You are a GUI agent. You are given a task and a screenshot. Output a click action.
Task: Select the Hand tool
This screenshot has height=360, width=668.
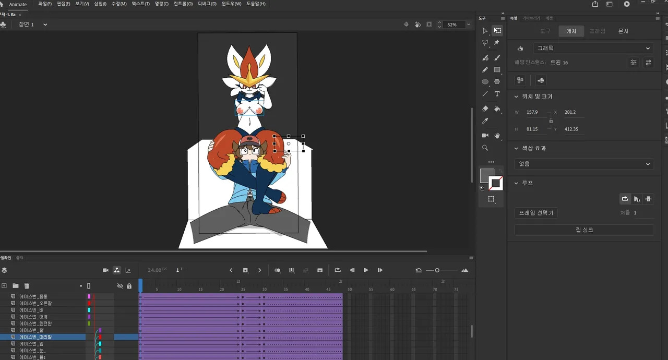(497, 135)
